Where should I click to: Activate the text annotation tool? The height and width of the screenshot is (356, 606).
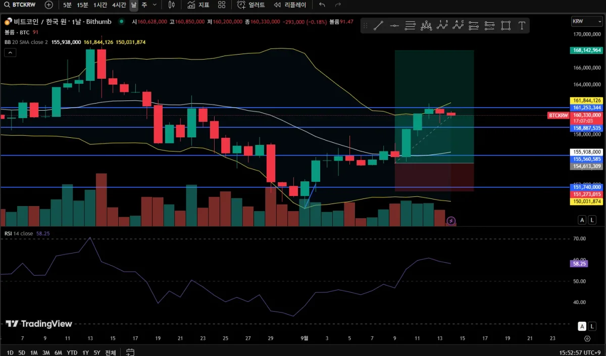click(522, 26)
